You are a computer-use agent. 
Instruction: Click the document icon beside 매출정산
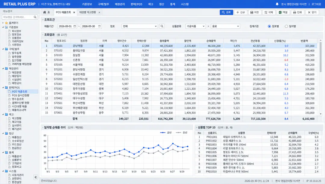click(x=9, y=137)
